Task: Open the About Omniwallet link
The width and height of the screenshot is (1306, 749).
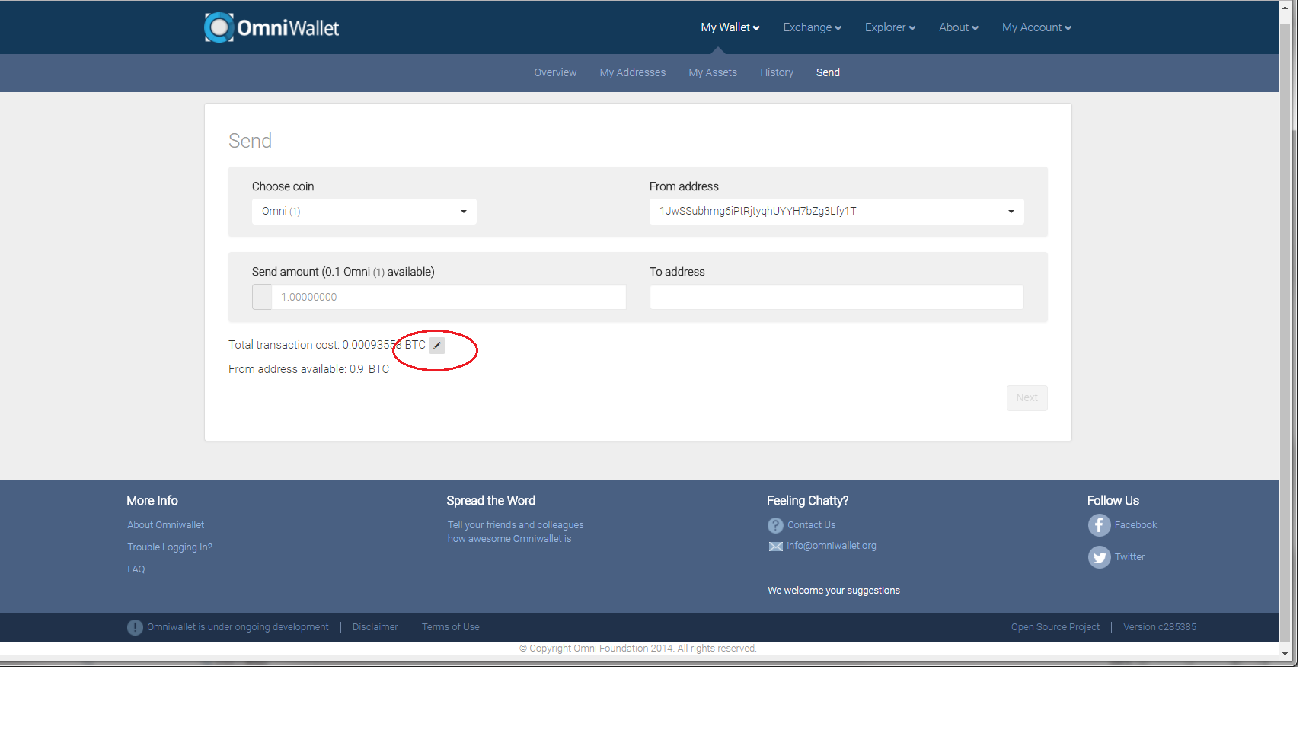Action: pos(166,525)
